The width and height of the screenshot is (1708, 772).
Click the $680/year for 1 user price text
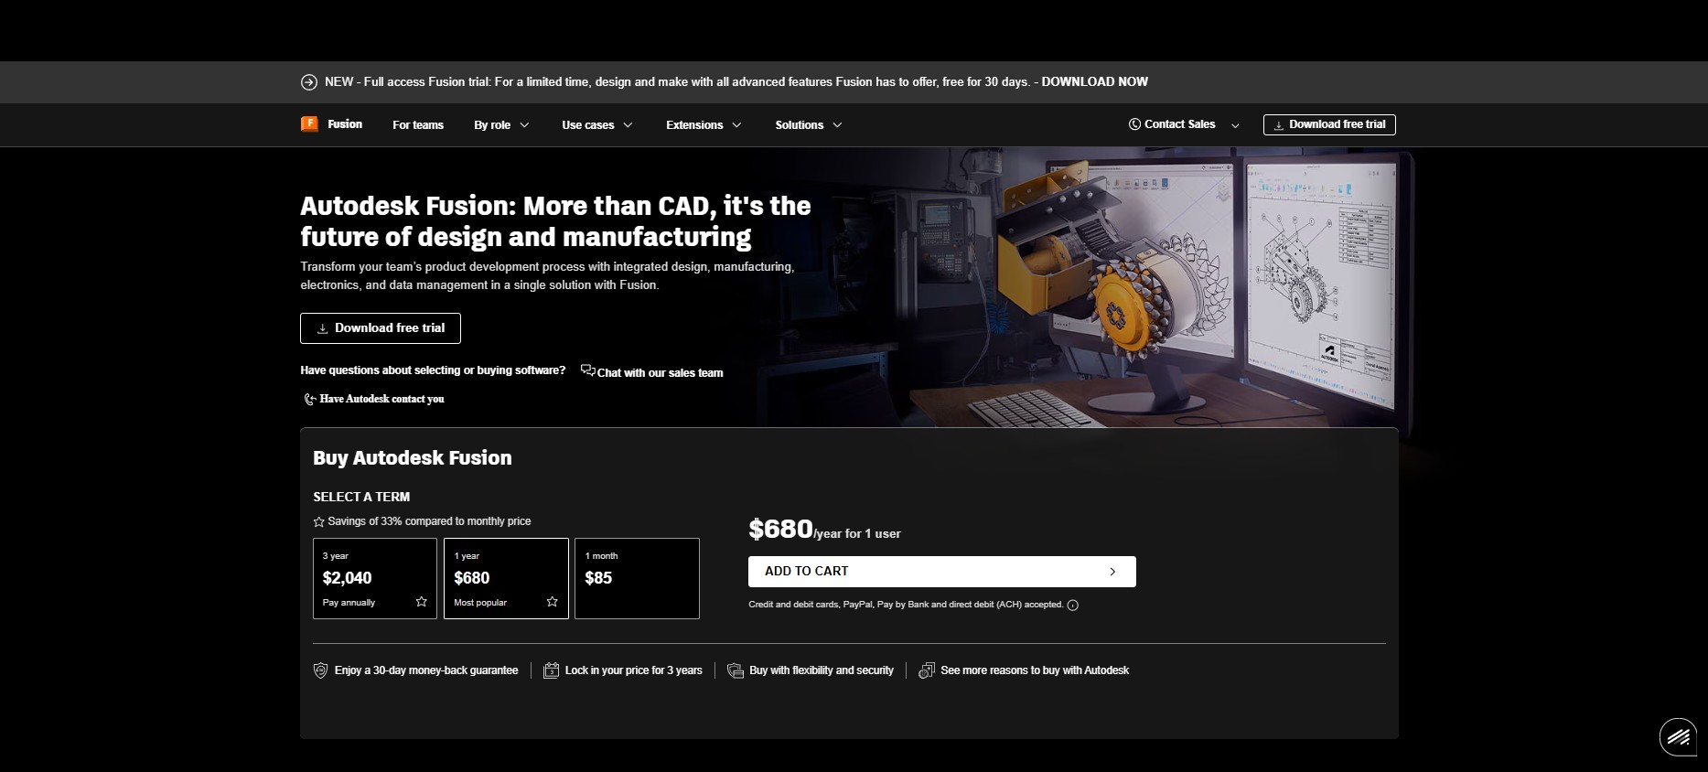coord(824,530)
